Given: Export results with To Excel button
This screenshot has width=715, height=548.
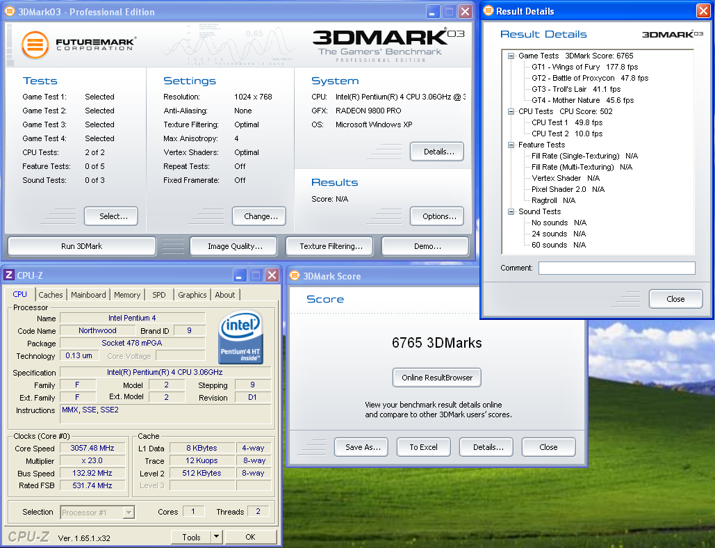Looking at the screenshot, I should pyautogui.click(x=424, y=447).
